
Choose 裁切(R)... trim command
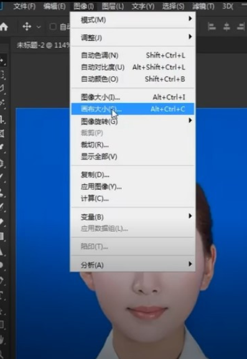click(133, 145)
